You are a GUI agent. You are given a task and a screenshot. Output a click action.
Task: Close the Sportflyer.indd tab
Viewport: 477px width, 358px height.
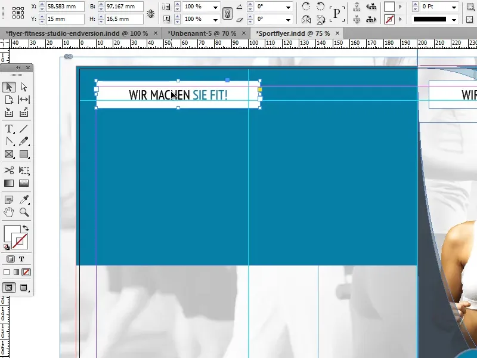coord(337,33)
